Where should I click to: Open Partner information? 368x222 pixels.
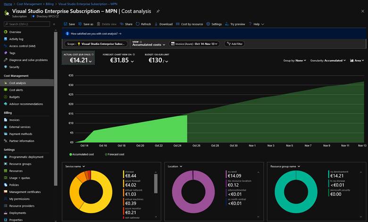(22, 141)
